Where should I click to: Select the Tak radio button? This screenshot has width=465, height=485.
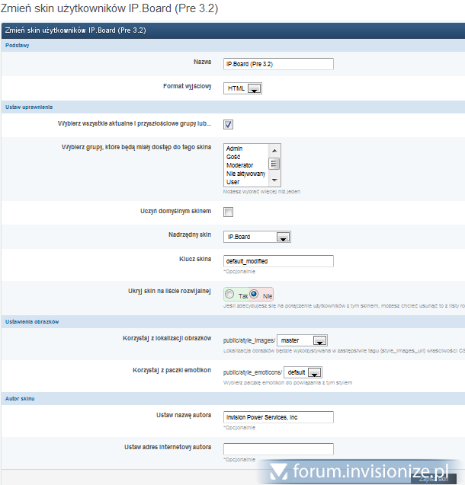[229, 294]
